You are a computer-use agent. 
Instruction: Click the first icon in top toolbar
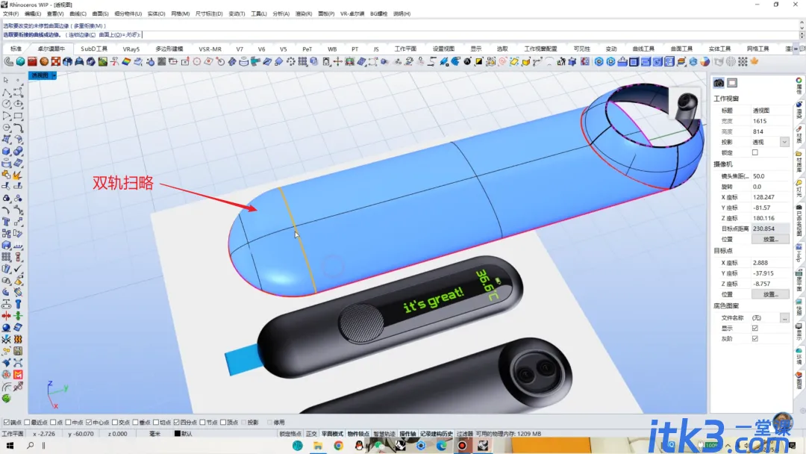coord(9,62)
